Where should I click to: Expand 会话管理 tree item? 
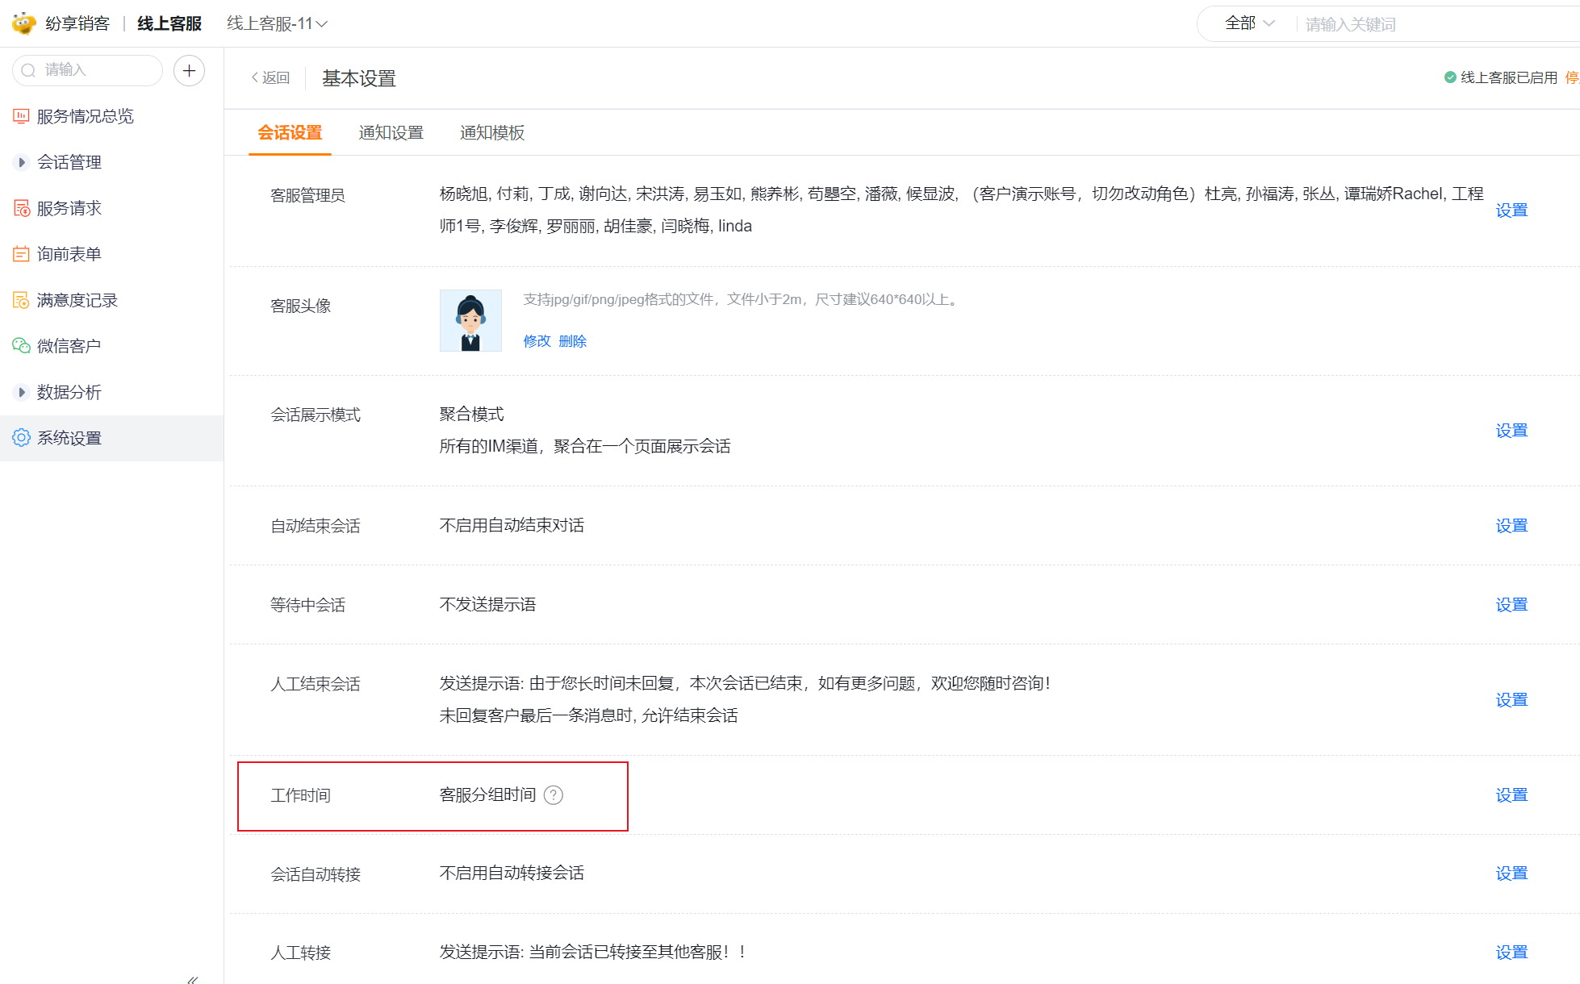click(22, 162)
